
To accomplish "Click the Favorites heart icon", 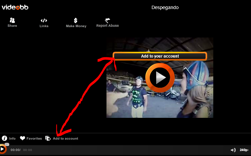I will pyautogui.click(x=22, y=138).
